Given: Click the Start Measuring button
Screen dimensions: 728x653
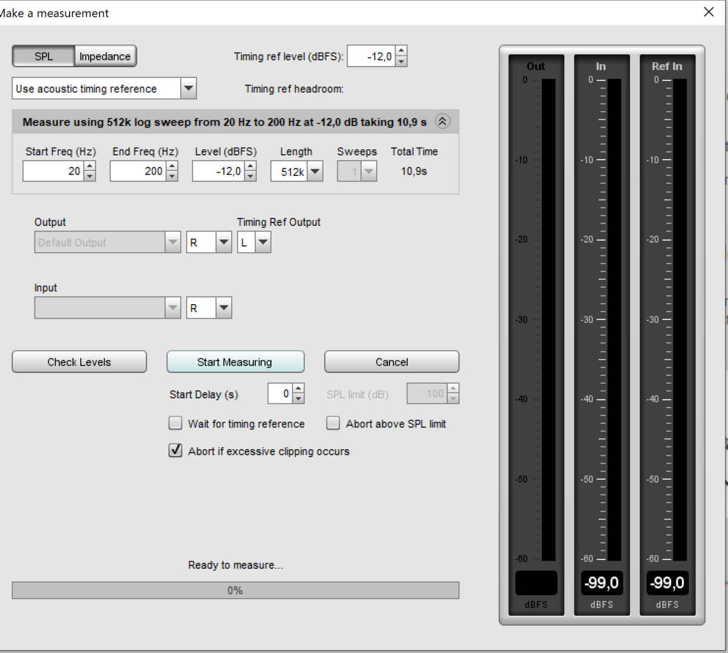Looking at the screenshot, I should tap(235, 362).
